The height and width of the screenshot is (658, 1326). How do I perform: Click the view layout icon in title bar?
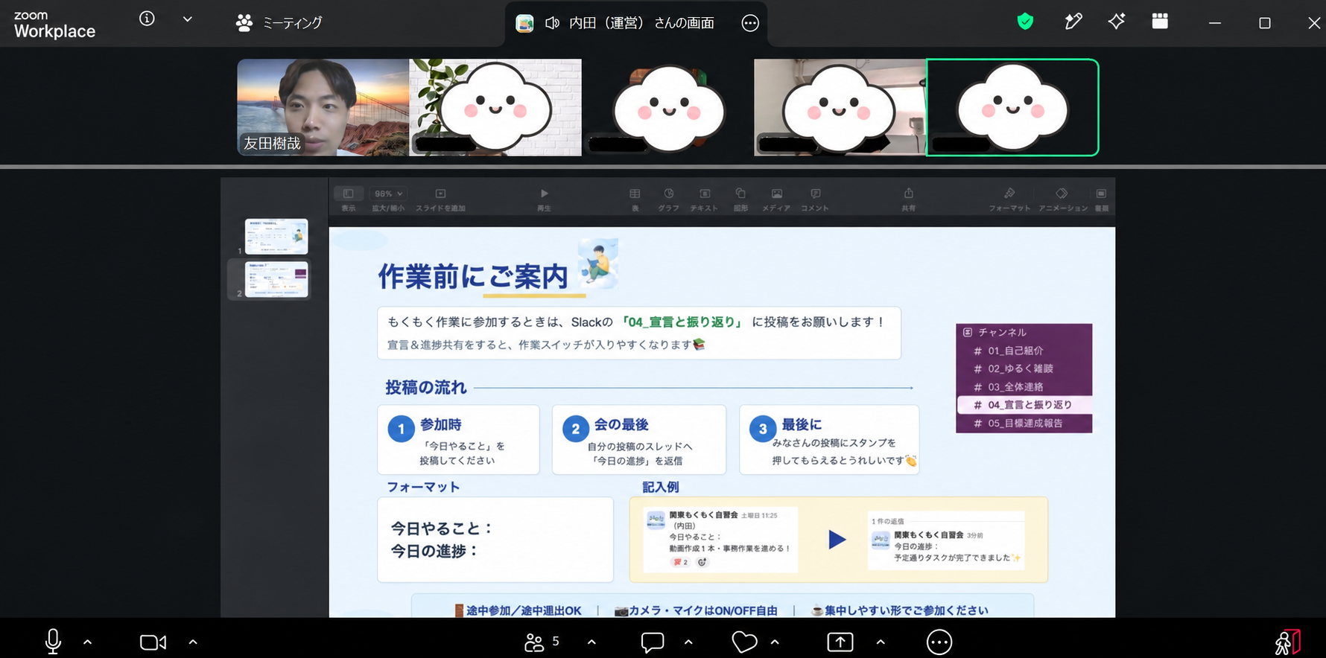[x=1160, y=22]
